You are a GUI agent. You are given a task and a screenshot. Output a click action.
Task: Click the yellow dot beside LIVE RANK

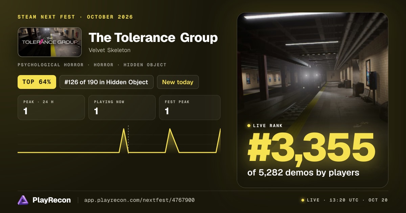[249, 126]
